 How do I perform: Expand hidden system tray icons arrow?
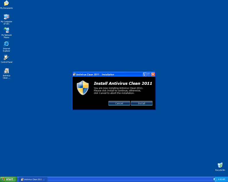[215, 179]
